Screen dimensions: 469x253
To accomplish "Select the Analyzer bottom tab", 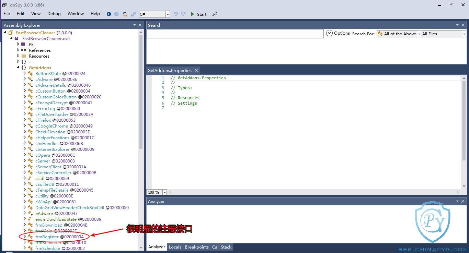I will [x=157, y=247].
